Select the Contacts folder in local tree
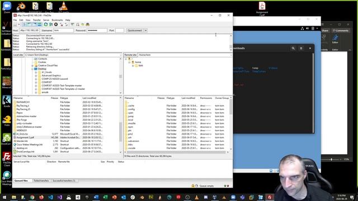 click(x=43, y=59)
